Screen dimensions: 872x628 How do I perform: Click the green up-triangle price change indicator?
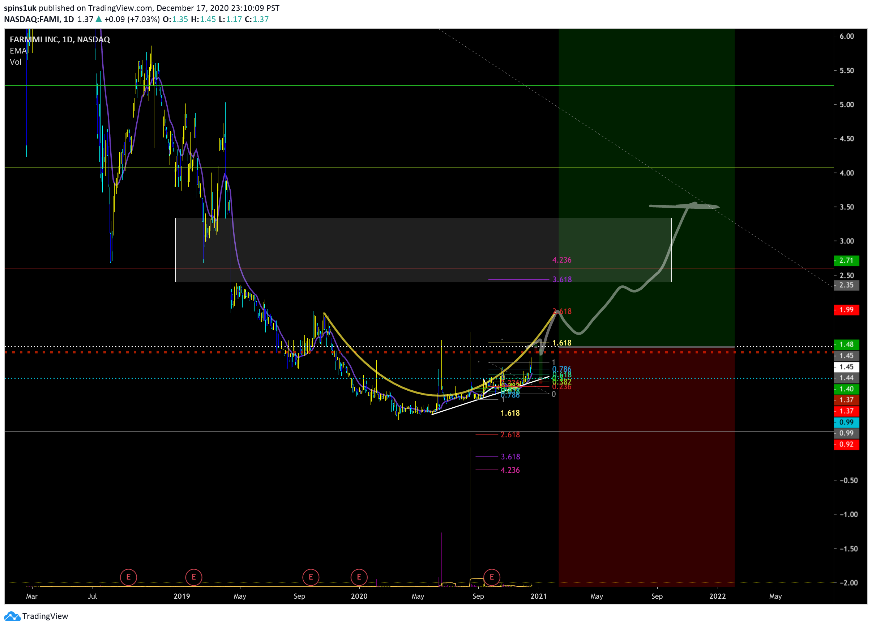click(x=99, y=19)
